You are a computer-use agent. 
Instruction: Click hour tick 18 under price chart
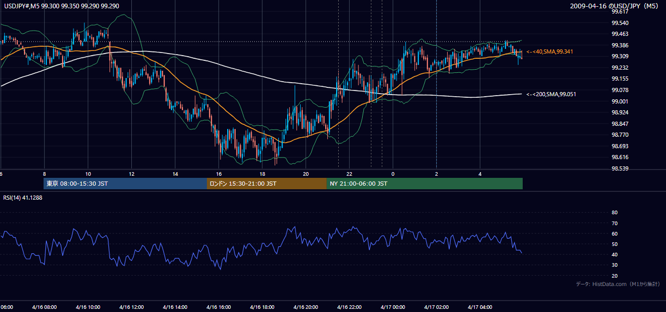[x=262, y=174]
